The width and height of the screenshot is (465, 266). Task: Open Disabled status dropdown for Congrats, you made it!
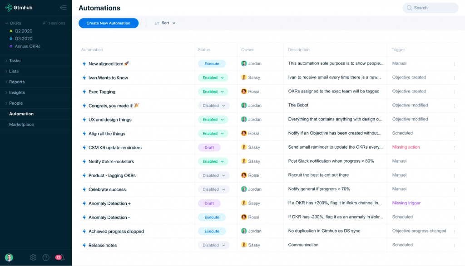[x=213, y=106]
